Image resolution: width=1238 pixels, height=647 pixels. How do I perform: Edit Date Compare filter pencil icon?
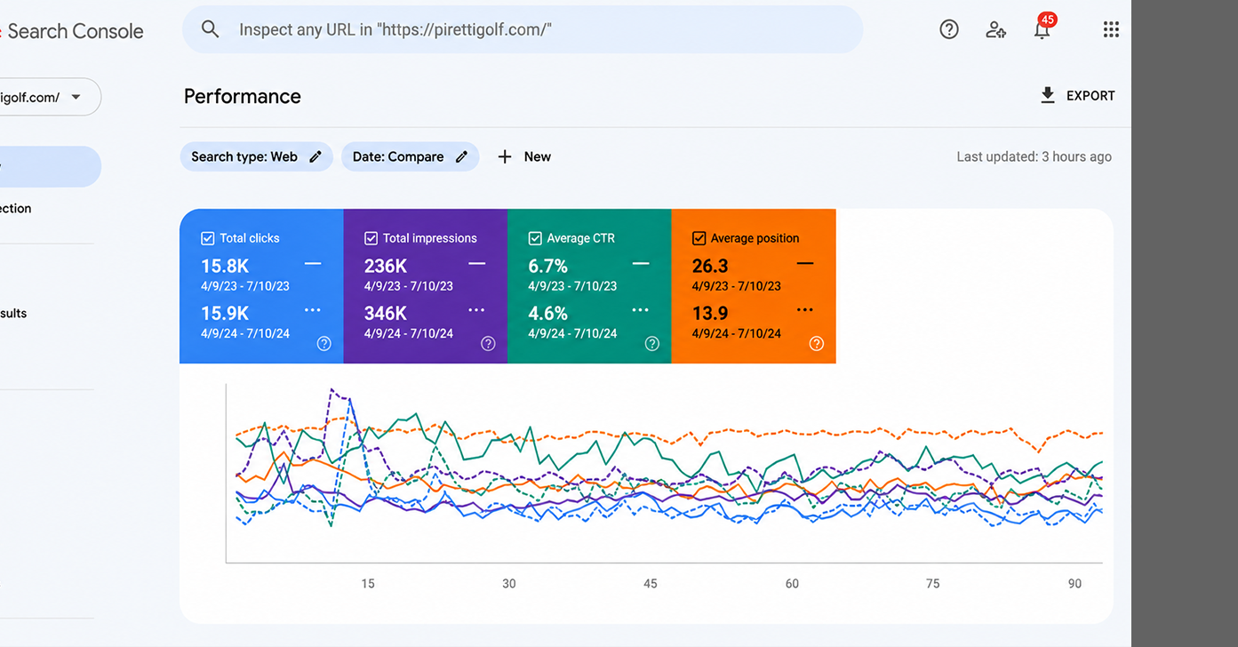pos(461,156)
